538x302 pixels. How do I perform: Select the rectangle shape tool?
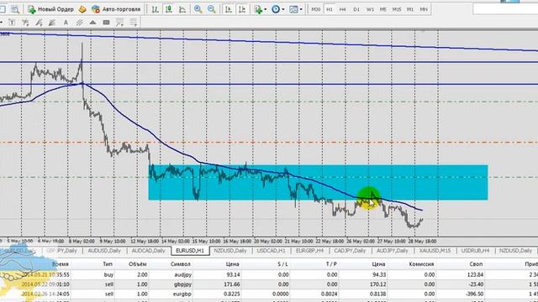point(107,23)
